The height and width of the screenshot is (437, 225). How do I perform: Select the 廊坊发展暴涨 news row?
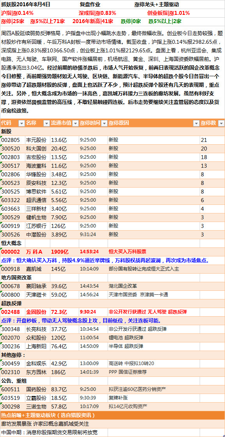click(x=112, y=424)
